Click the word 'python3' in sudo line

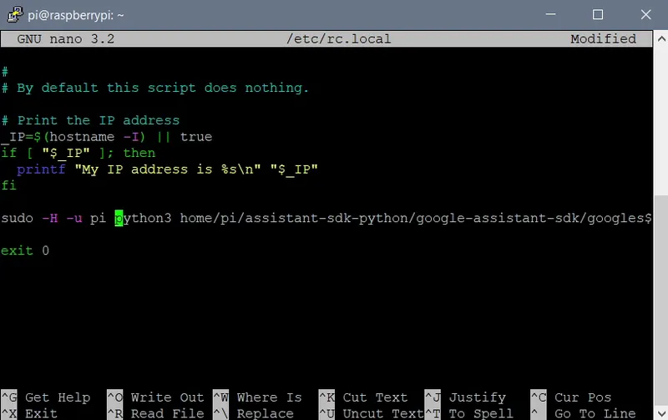[x=143, y=218]
